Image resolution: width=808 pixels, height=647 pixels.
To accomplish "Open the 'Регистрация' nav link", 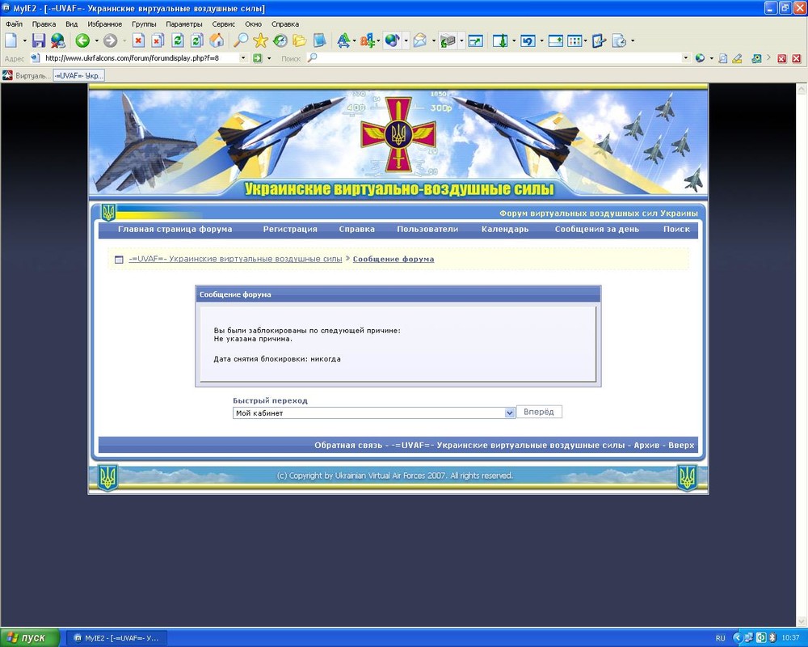I will tap(290, 229).
